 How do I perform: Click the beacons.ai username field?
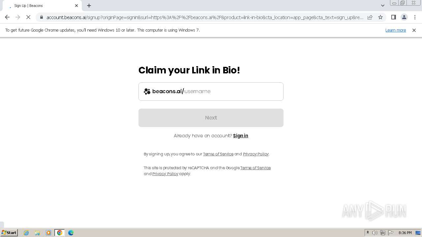211,92
